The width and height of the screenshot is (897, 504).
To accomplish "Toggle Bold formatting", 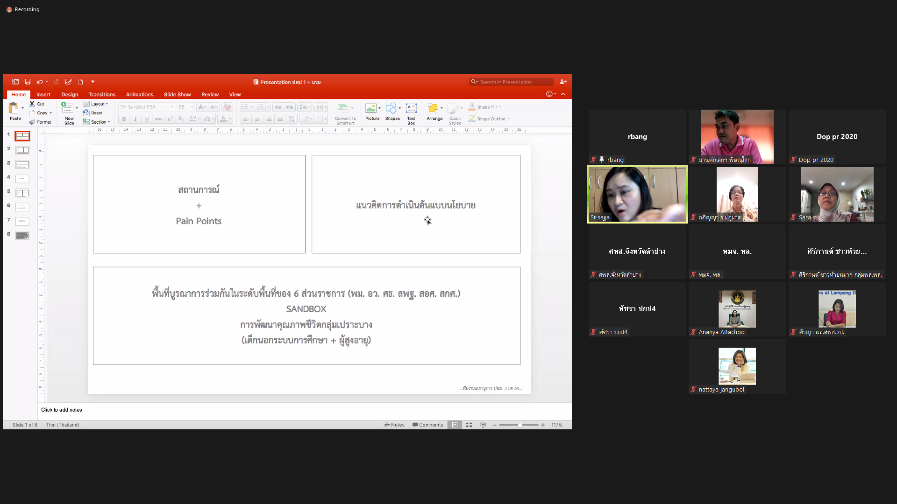I will coord(124,119).
